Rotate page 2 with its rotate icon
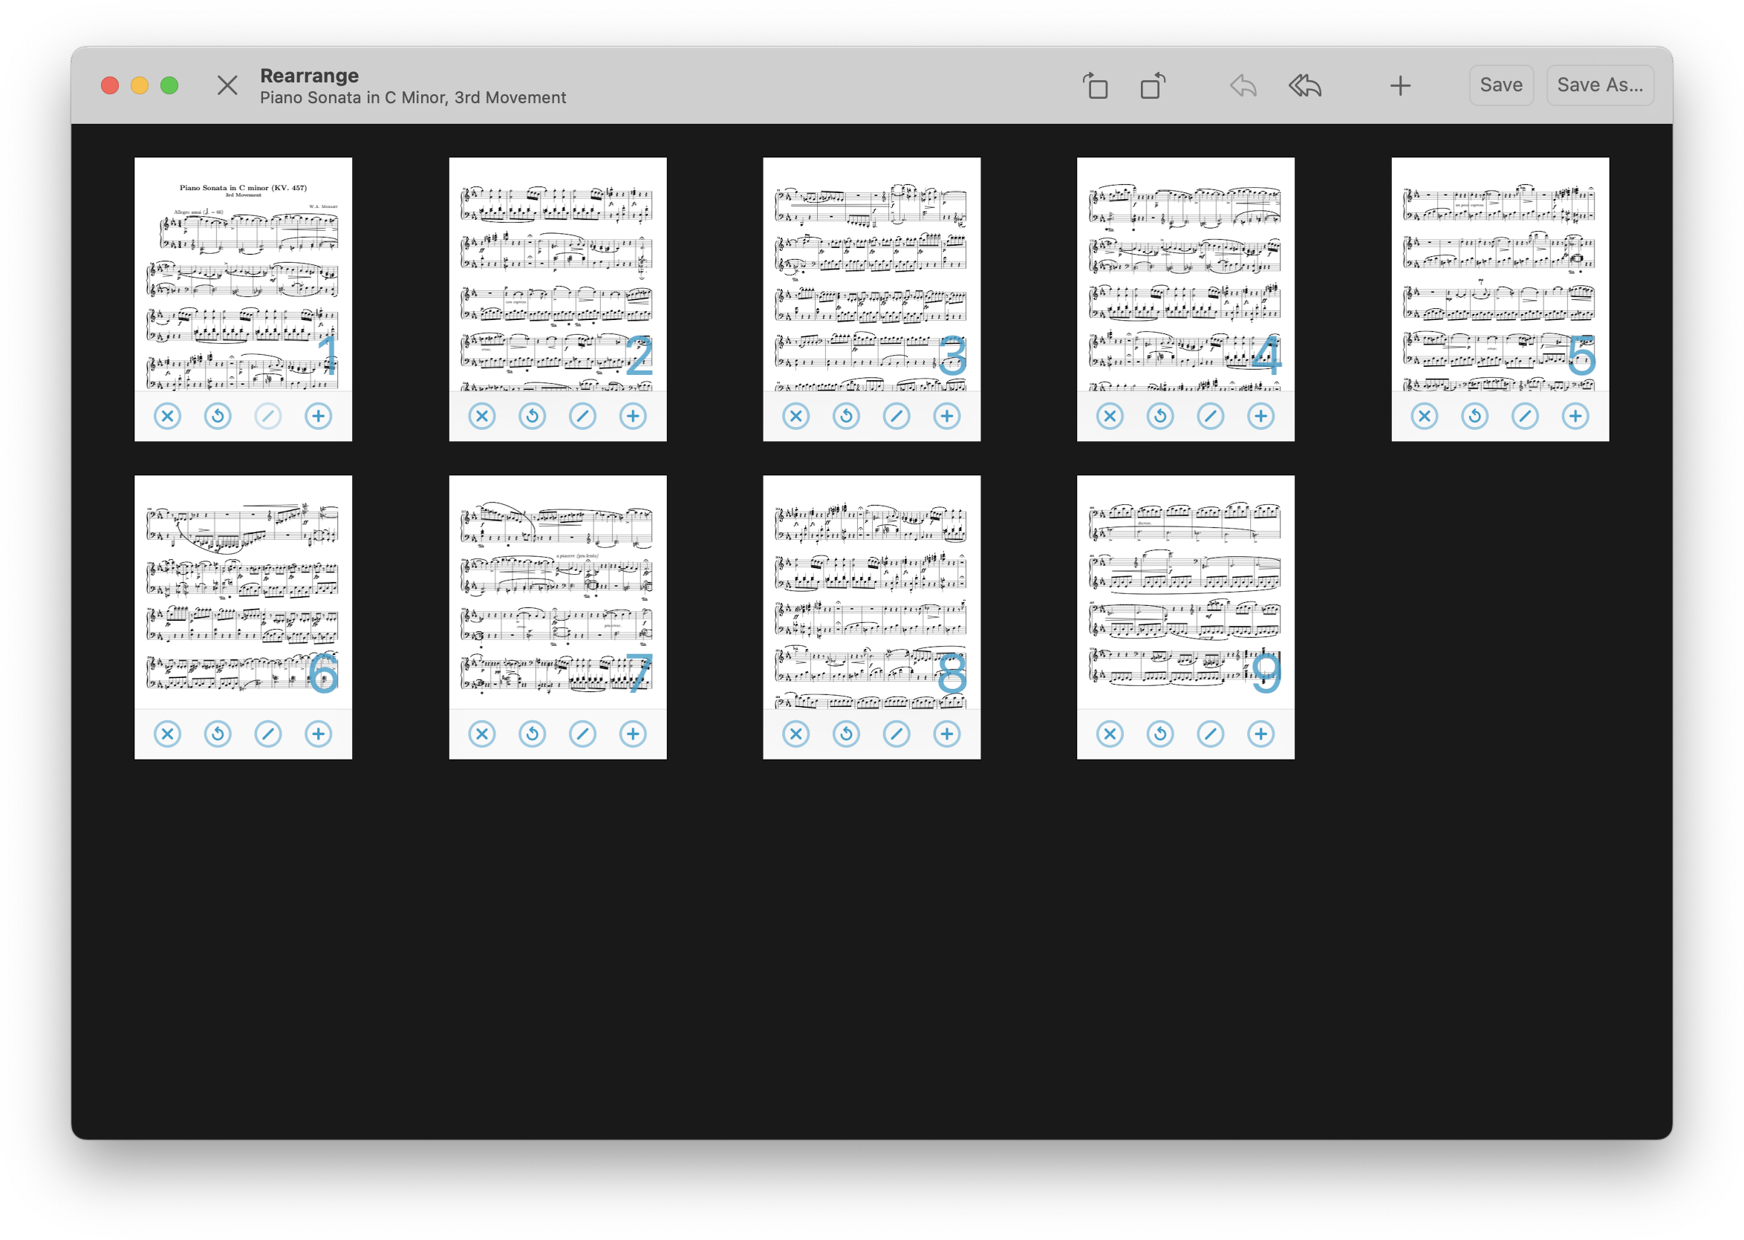Image resolution: width=1744 pixels, height=1240 pixels. pyautogui.click(x=533, y=416)
